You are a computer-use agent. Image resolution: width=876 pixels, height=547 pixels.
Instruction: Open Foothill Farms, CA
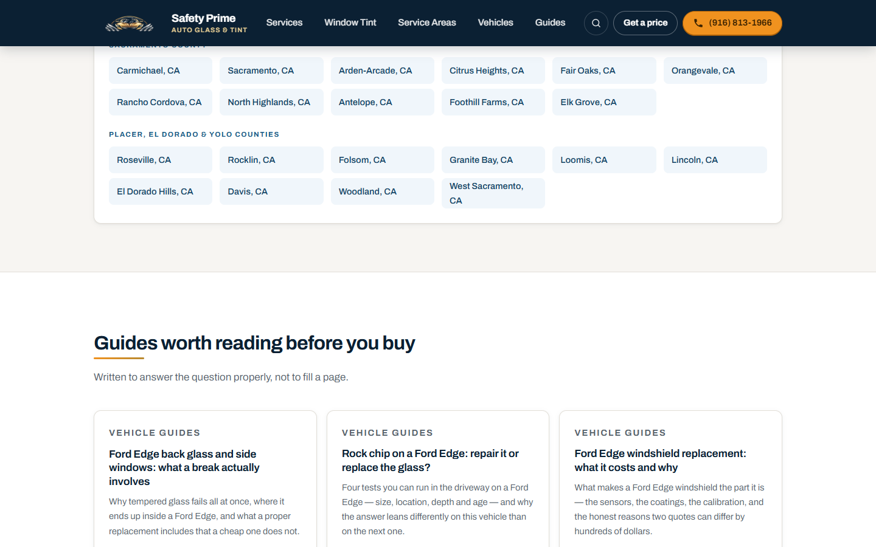coord(493,102)
